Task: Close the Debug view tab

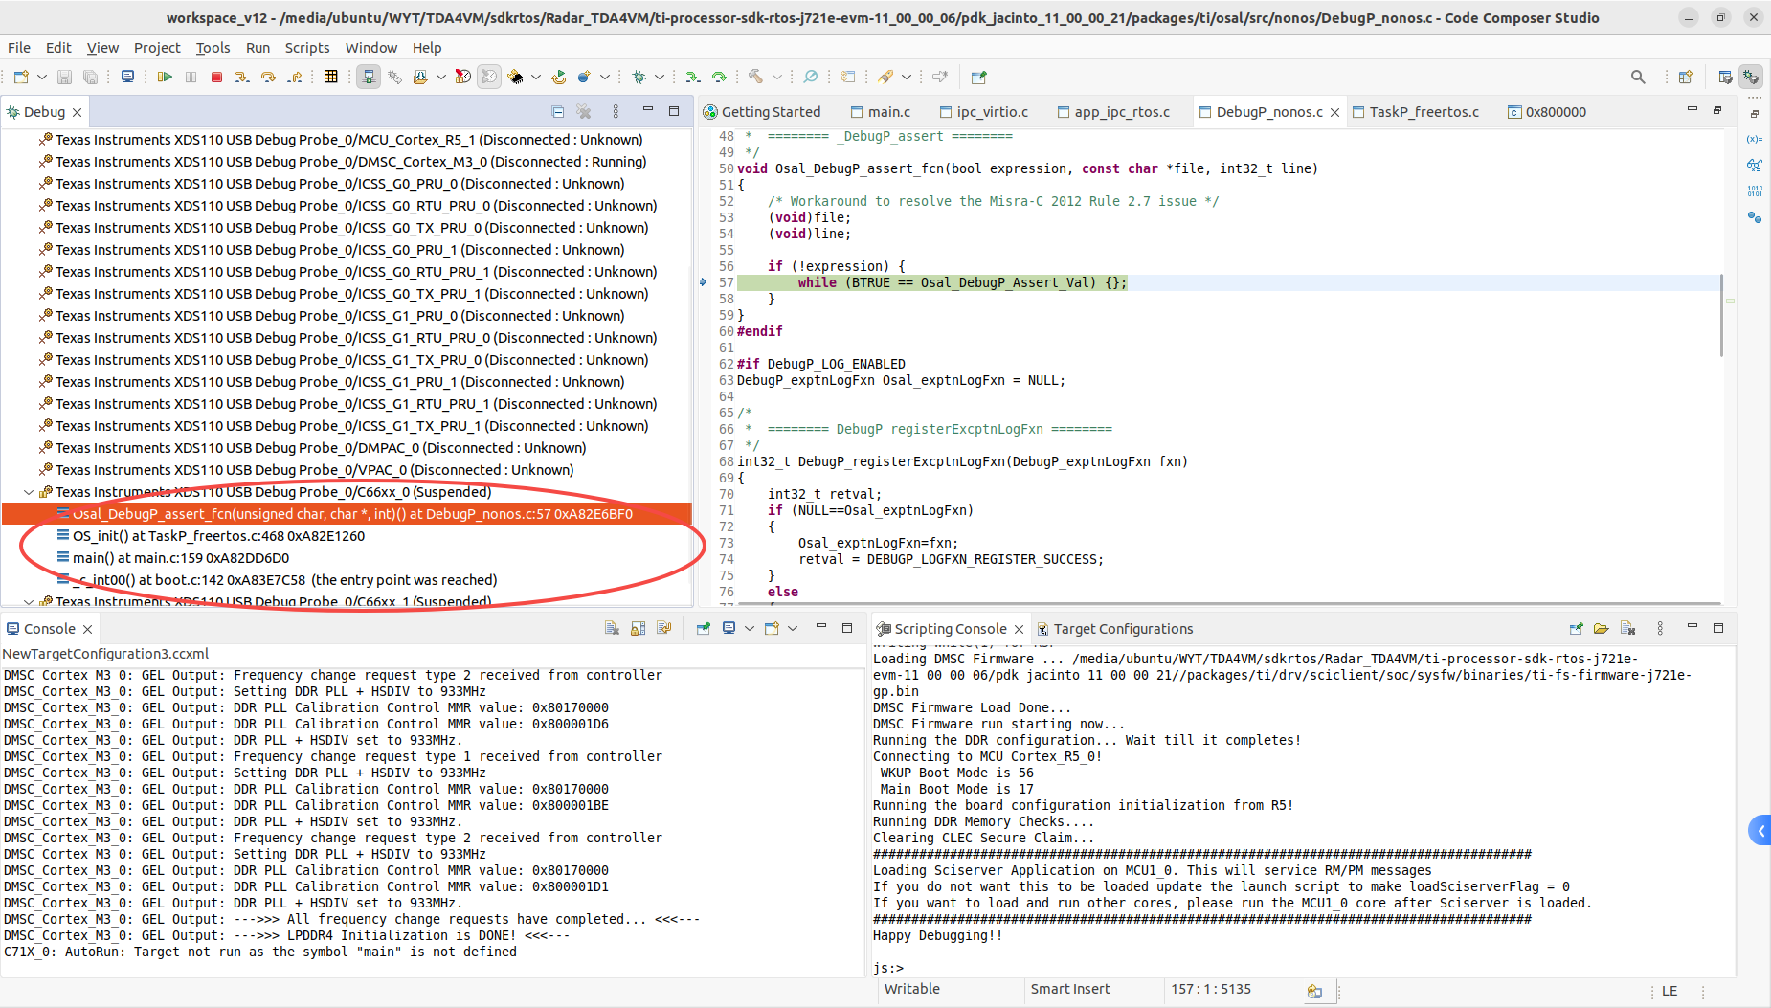Action: (x=78, y=112)
